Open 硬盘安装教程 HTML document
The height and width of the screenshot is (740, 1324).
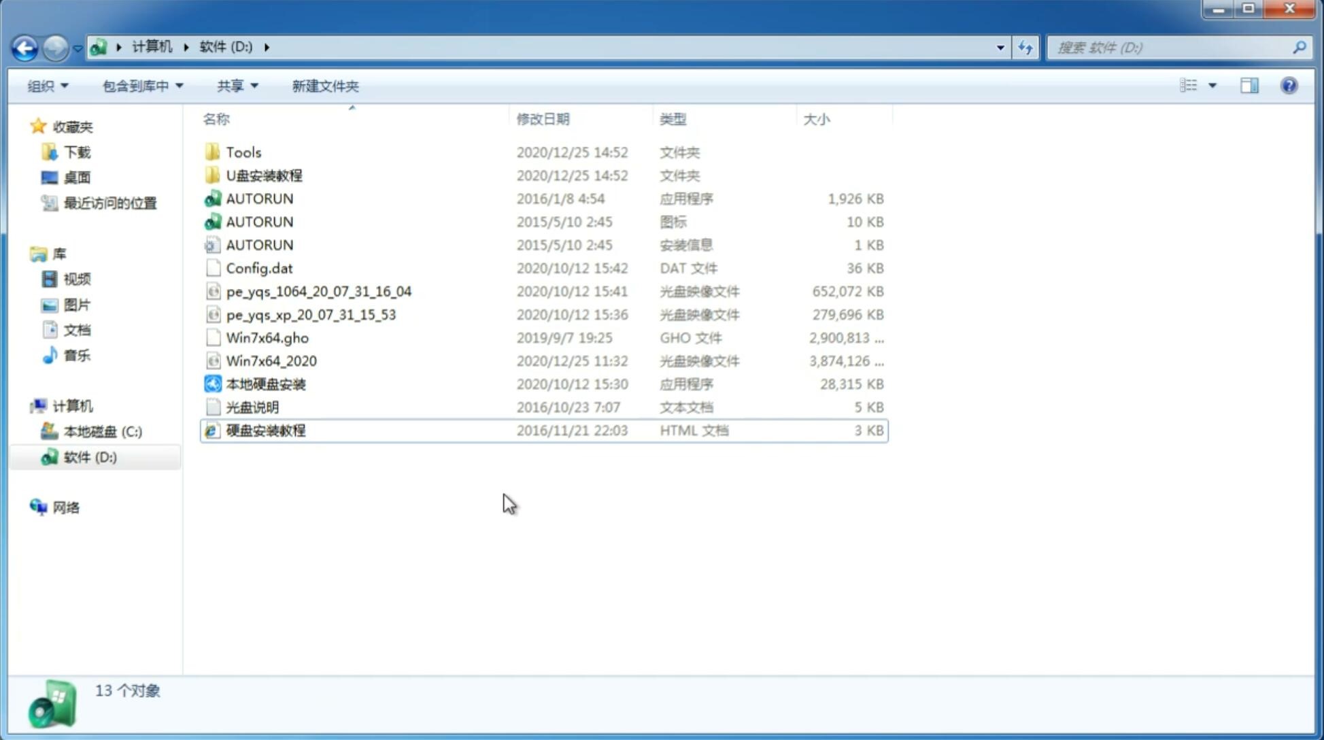(265, 430)
